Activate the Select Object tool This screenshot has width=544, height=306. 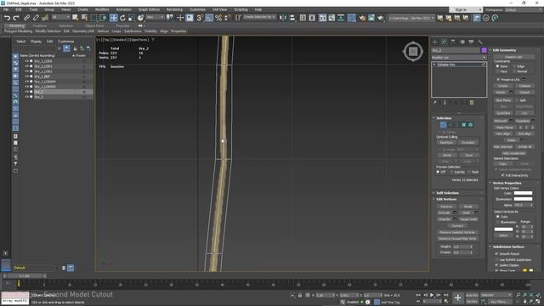[x=76, y=18]
